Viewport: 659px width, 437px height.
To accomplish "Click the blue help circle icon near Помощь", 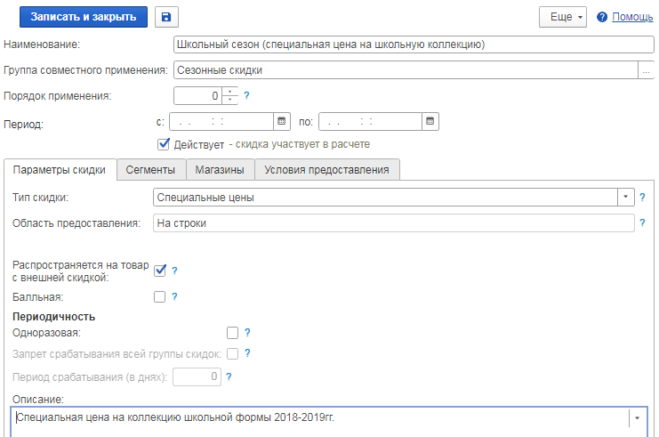I will [x=602, y=17].
